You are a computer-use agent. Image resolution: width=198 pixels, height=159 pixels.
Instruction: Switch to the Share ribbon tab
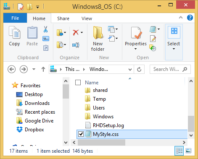[x=63, y=18]
